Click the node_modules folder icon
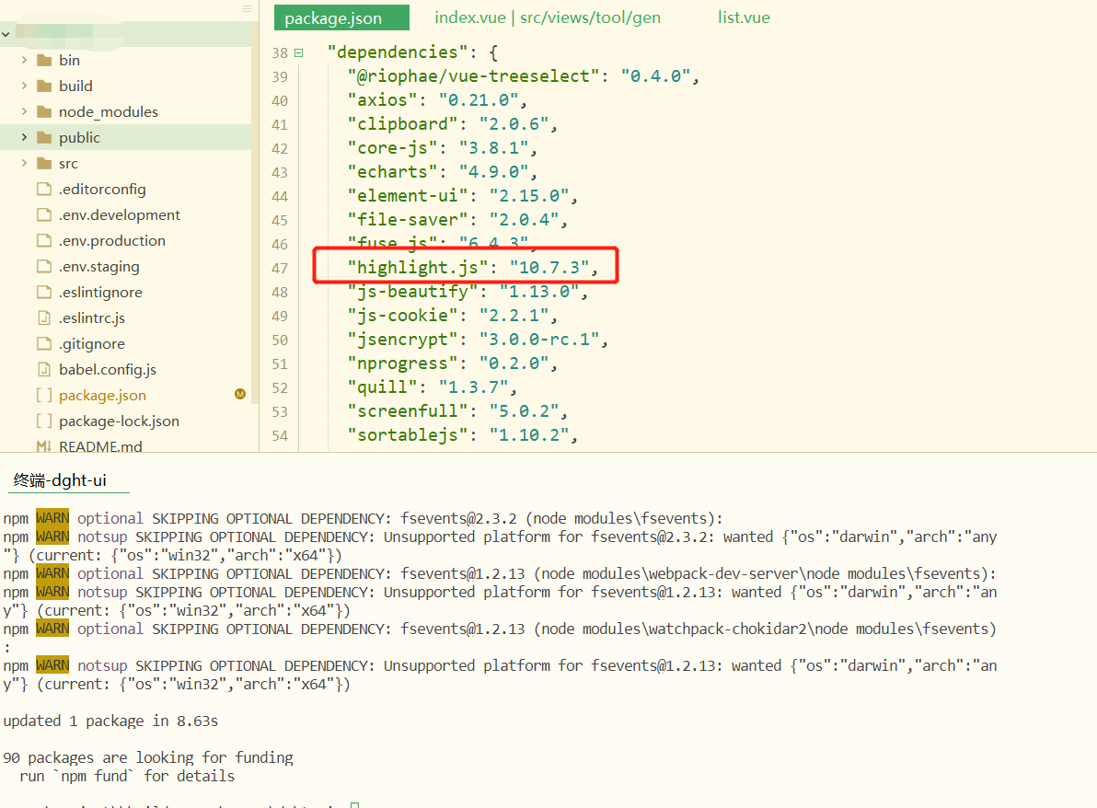 (x=44, y=112)
